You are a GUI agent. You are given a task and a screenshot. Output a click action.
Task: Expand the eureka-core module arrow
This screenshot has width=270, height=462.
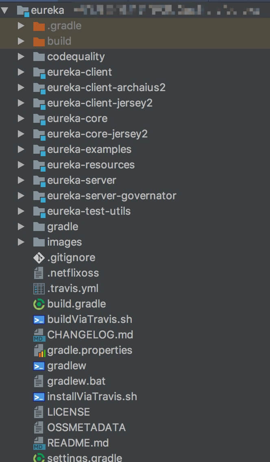[21, 118]
